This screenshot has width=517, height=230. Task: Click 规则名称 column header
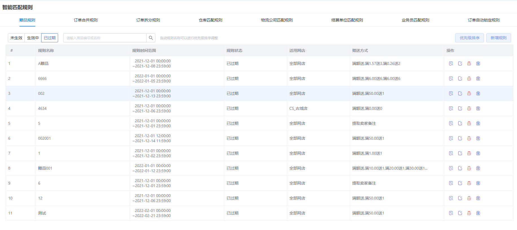click(x=46, y=51)
